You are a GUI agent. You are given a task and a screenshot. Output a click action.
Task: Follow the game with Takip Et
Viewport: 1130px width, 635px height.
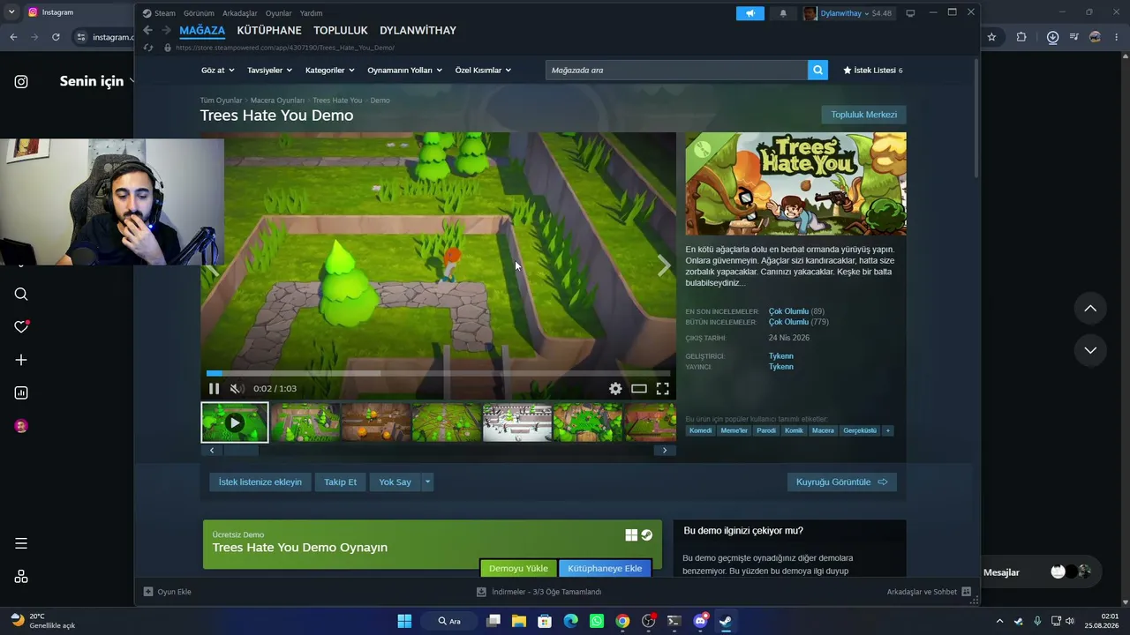[340, 482]
